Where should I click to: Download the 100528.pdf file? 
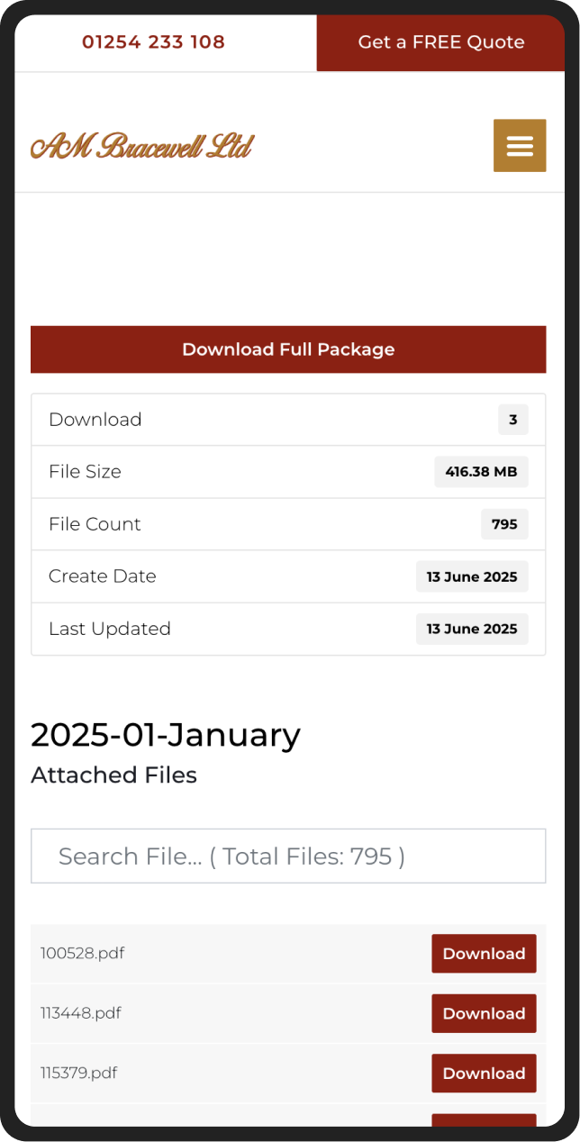point(484,954)
